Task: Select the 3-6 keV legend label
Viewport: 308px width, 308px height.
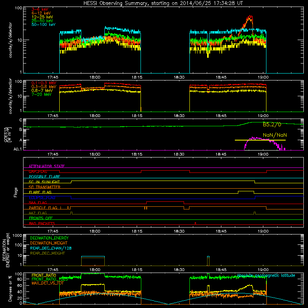Action: pyautogui.click(x=40, y=9)
